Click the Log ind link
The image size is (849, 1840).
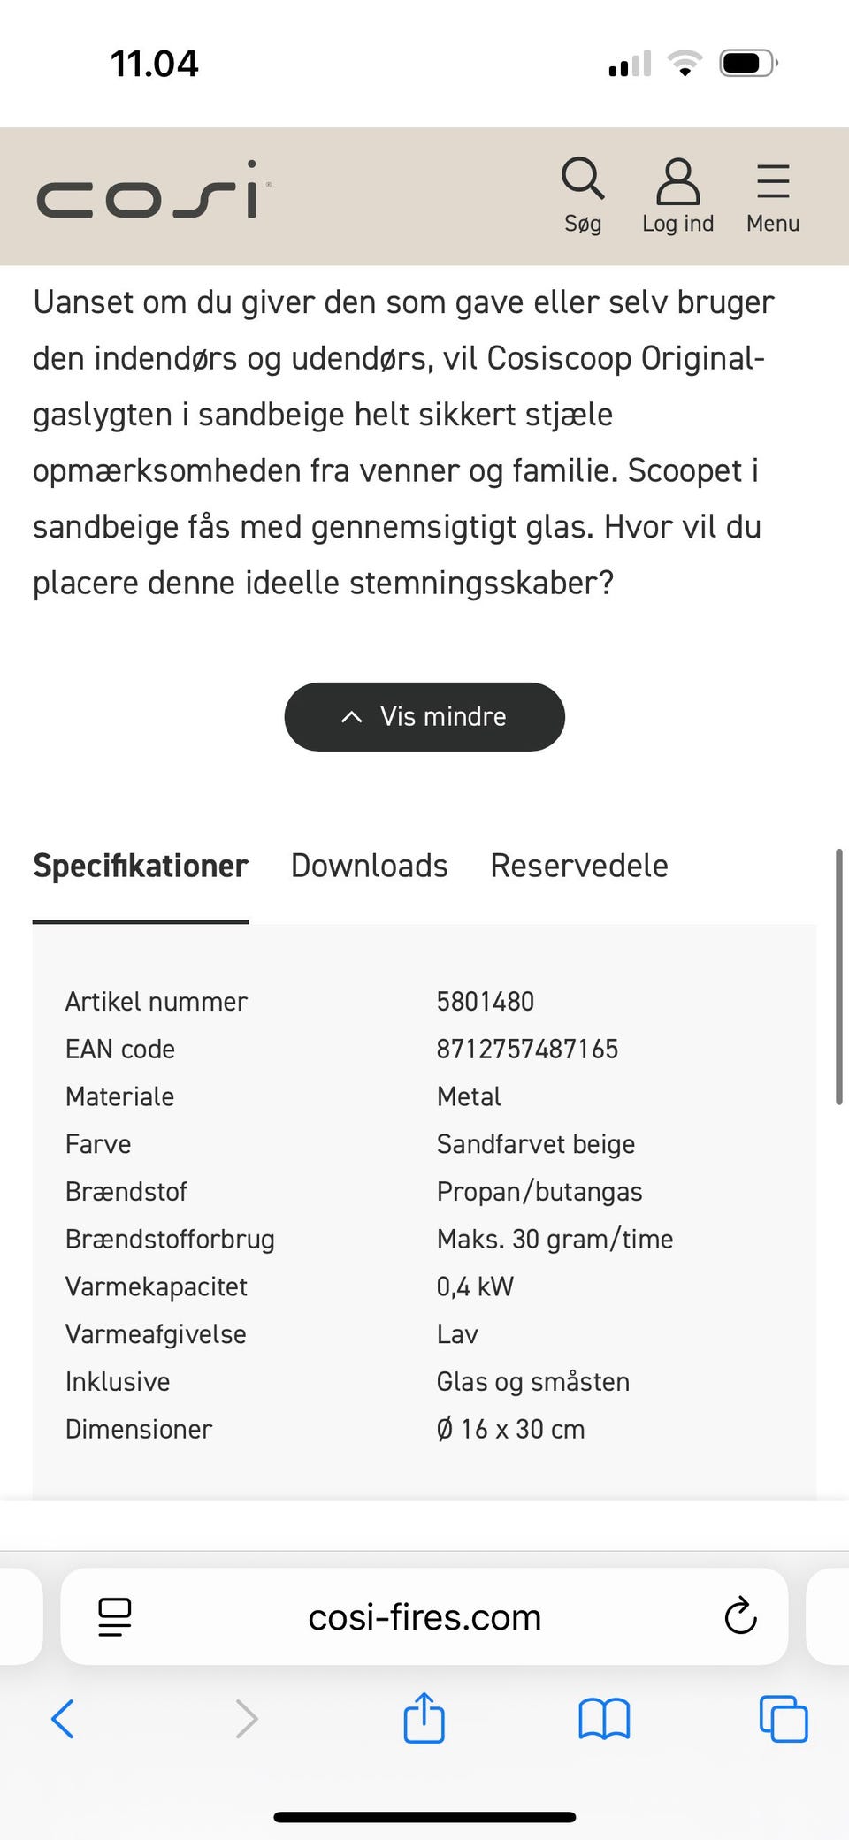click(677, 224)
